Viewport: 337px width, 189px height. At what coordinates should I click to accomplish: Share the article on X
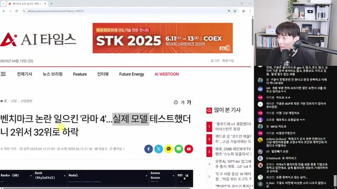click(158, 149)
